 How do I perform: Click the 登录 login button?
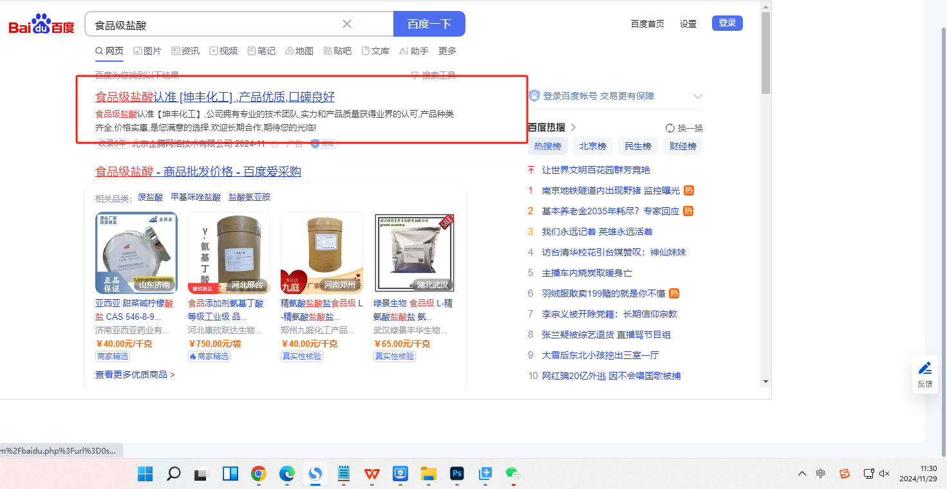(727, 23)
